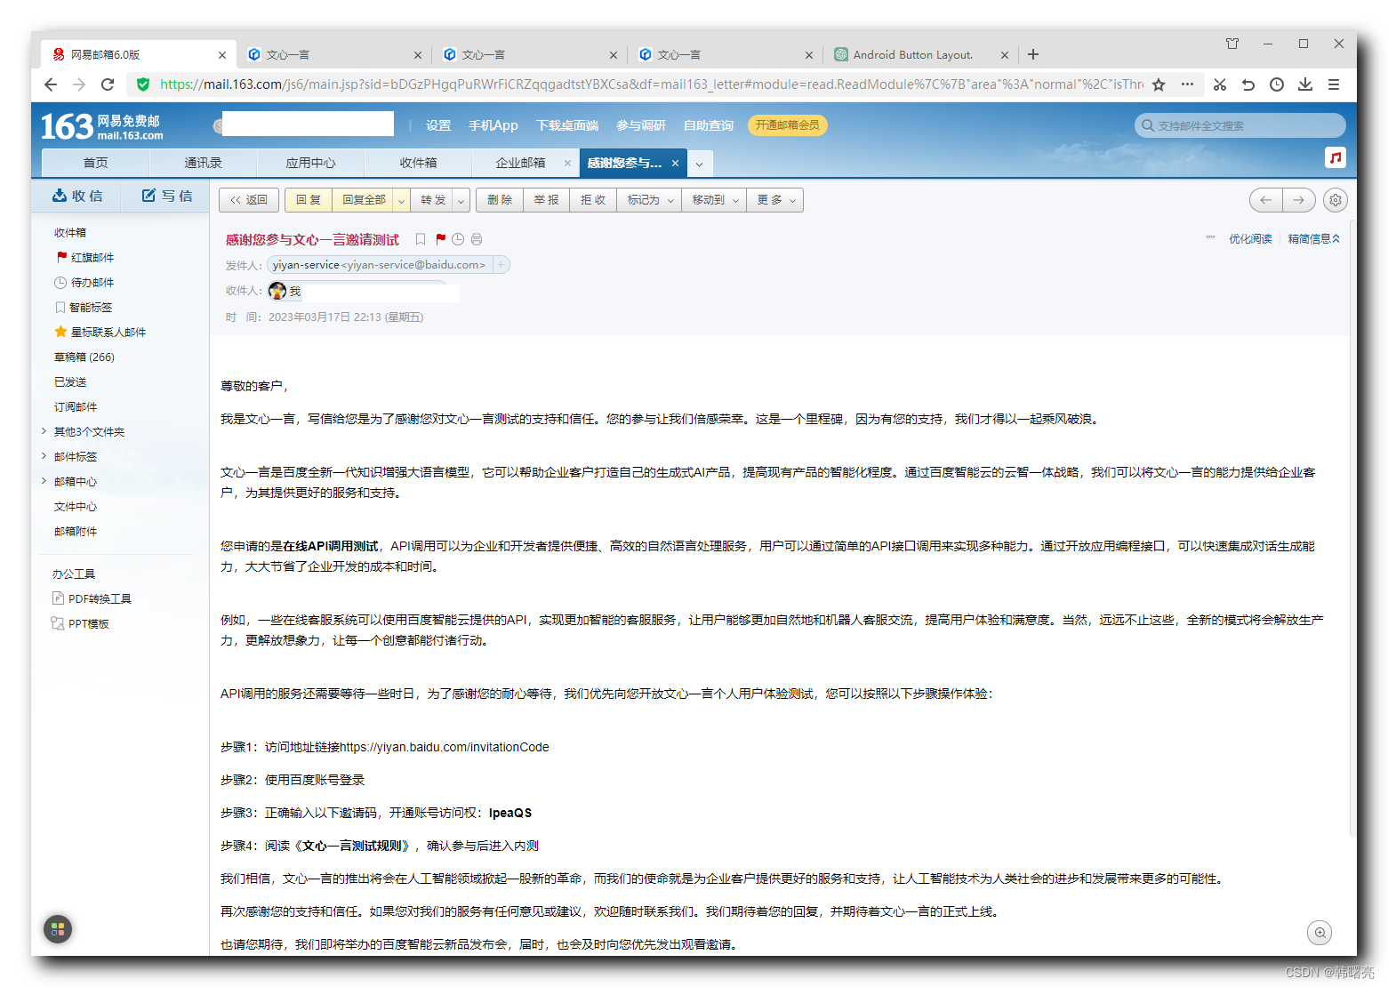
Task: Click 开通邮箱会员 button
Action: 788,125
